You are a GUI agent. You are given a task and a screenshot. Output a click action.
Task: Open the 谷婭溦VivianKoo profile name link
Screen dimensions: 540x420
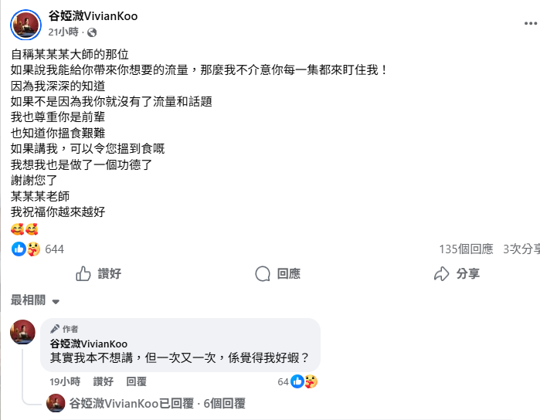(93, 15)
